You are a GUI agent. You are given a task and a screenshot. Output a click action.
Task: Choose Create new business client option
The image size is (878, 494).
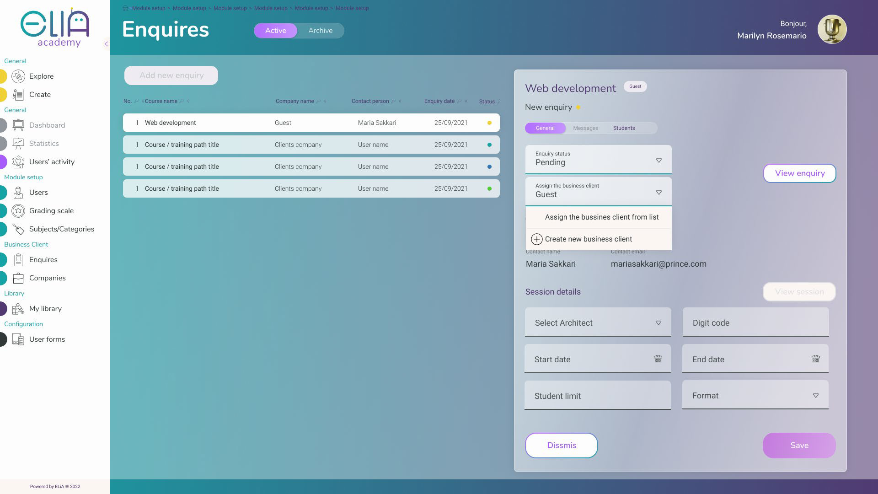coord(588,239)
